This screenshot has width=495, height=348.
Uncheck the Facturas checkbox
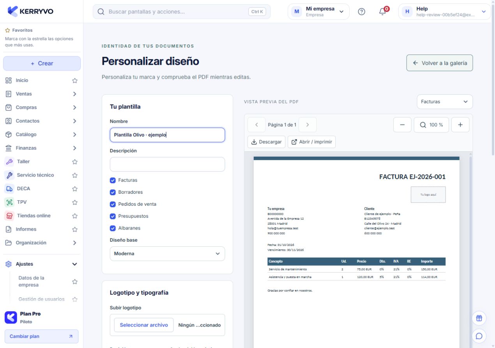point(113,180)
